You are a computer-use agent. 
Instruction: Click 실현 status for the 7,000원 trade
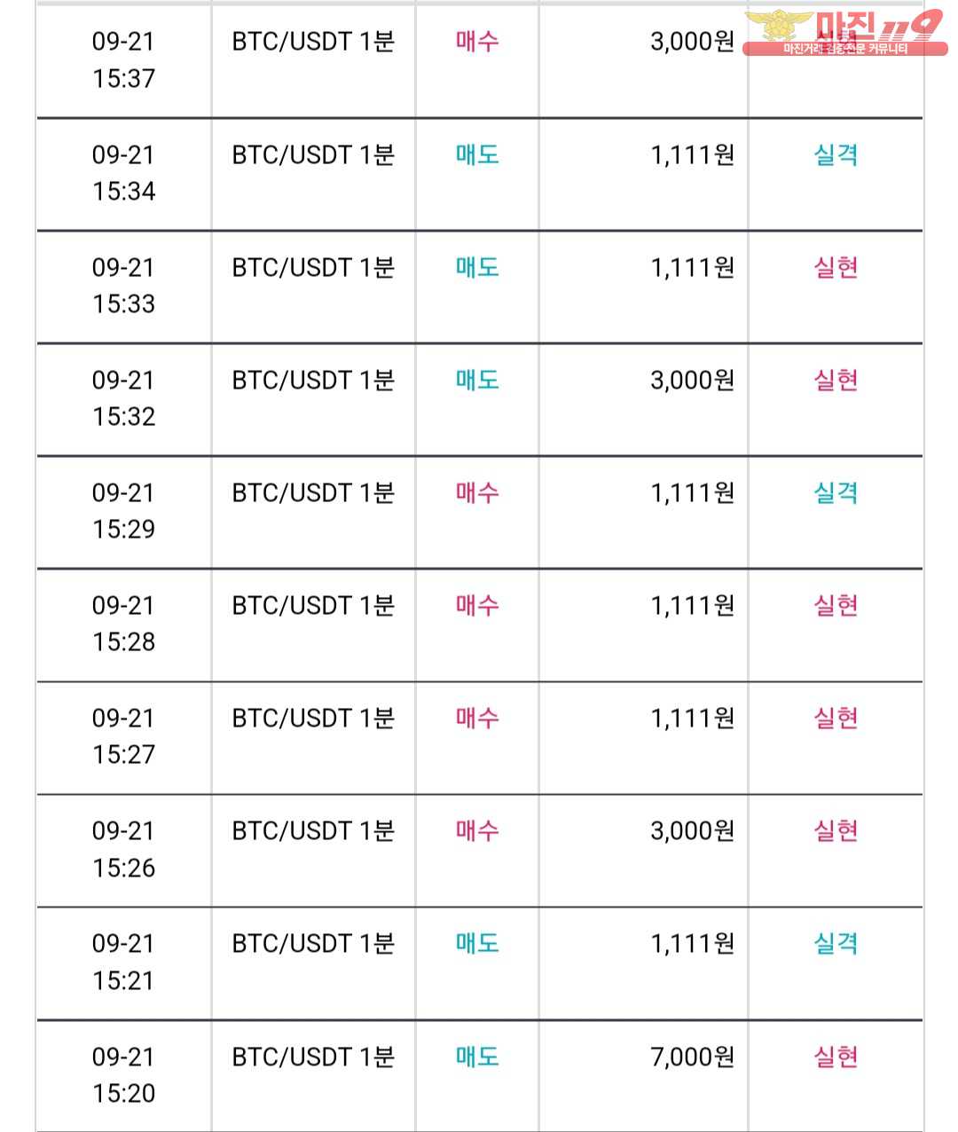pos(836,1057)
